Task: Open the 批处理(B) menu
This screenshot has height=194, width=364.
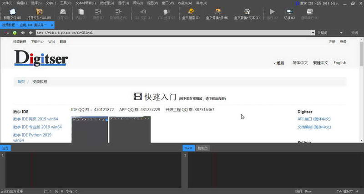Action: 107,3
